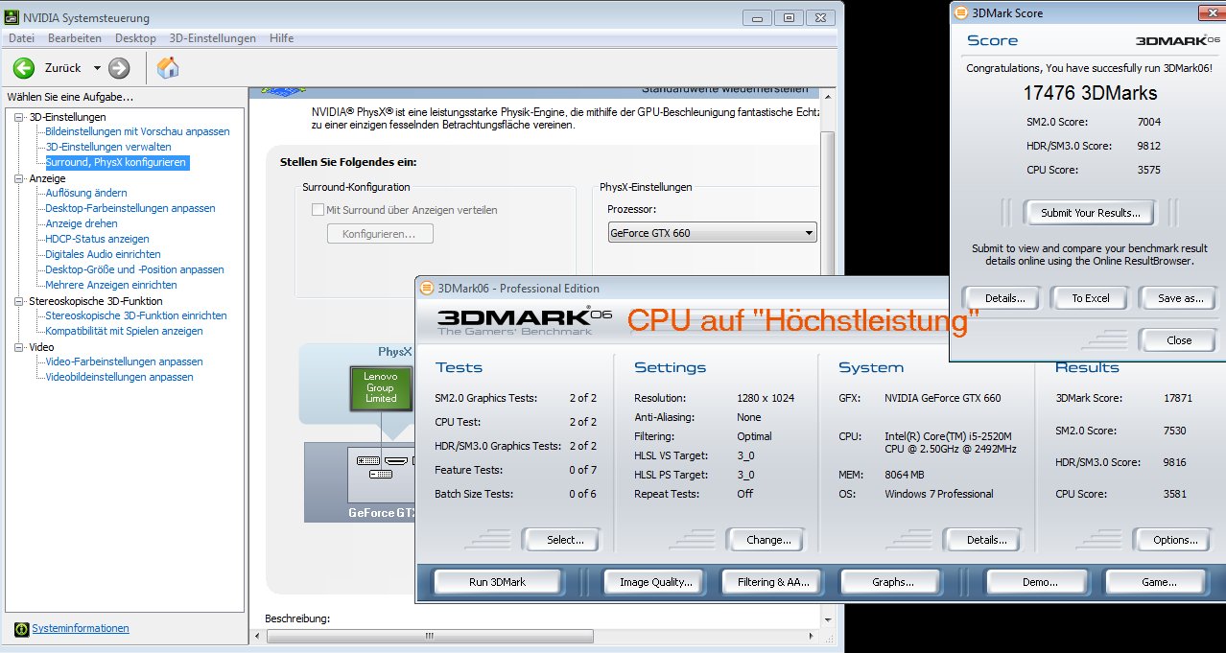Screen dimensions: 1226x653
Task: Collapse the Anzeige tree node
Action: coord(19,178)
